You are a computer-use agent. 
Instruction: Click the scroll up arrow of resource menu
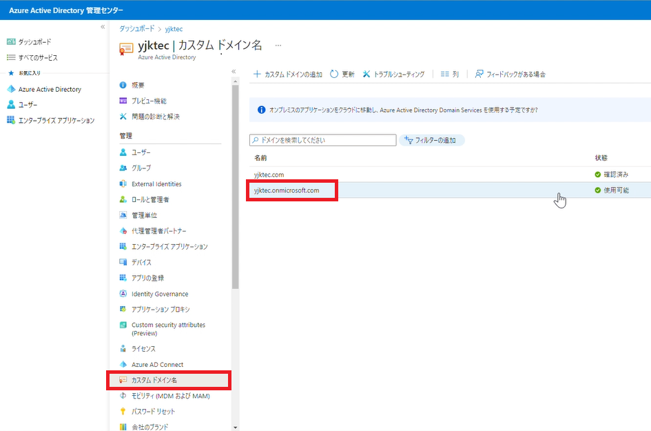tap(236, 82)
